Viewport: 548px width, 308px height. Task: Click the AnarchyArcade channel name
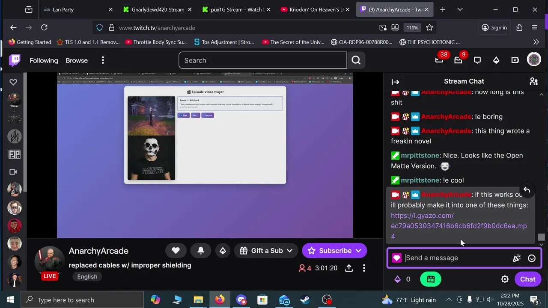(x=98, y=251)
